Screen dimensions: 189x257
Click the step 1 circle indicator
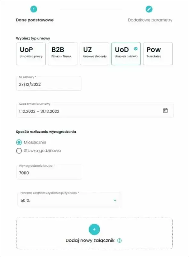(x=34, y=9)
